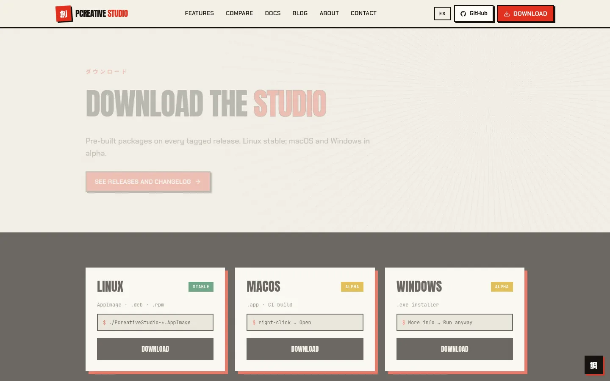Click the .exe installer text

click(418, 305)
